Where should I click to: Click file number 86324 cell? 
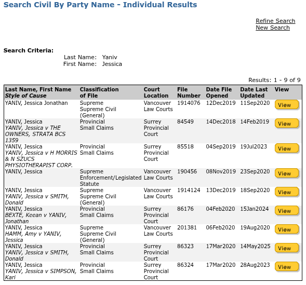click(185, 265)
